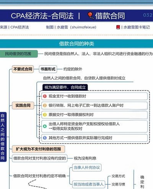Image resolution: width=153 pixels, height=189 pixels.
Task: Click the 现金支付→收到借款时 row
Action: 94,96
